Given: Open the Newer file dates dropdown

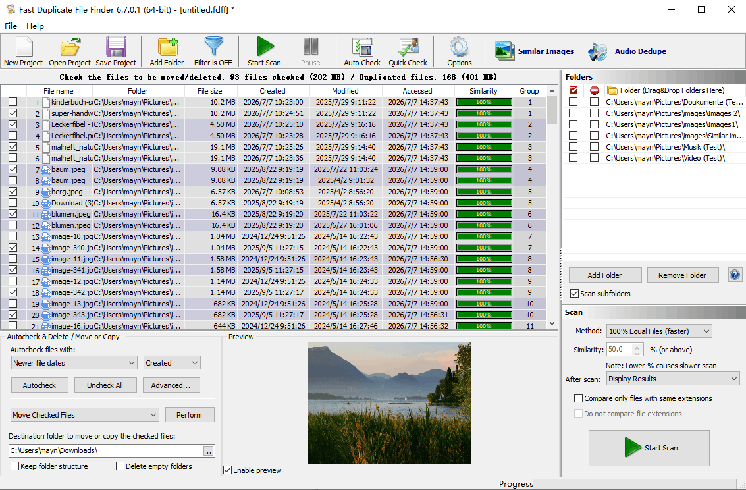Looking at the screenshot, I should 74,362.
